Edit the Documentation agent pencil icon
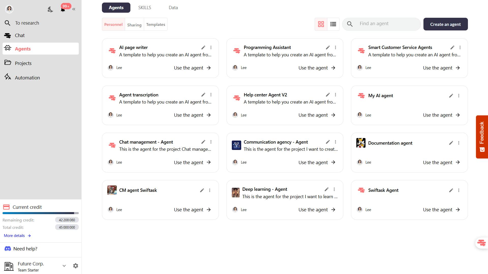 click(451, 143)
